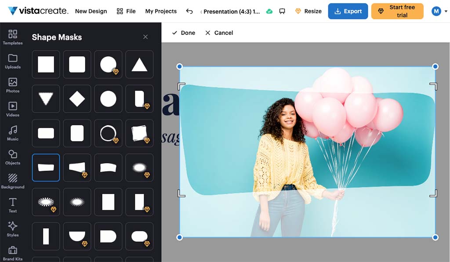Screen dimensions: 450x262
Task: Confirm the mask with Done
Action: (183, 33)
